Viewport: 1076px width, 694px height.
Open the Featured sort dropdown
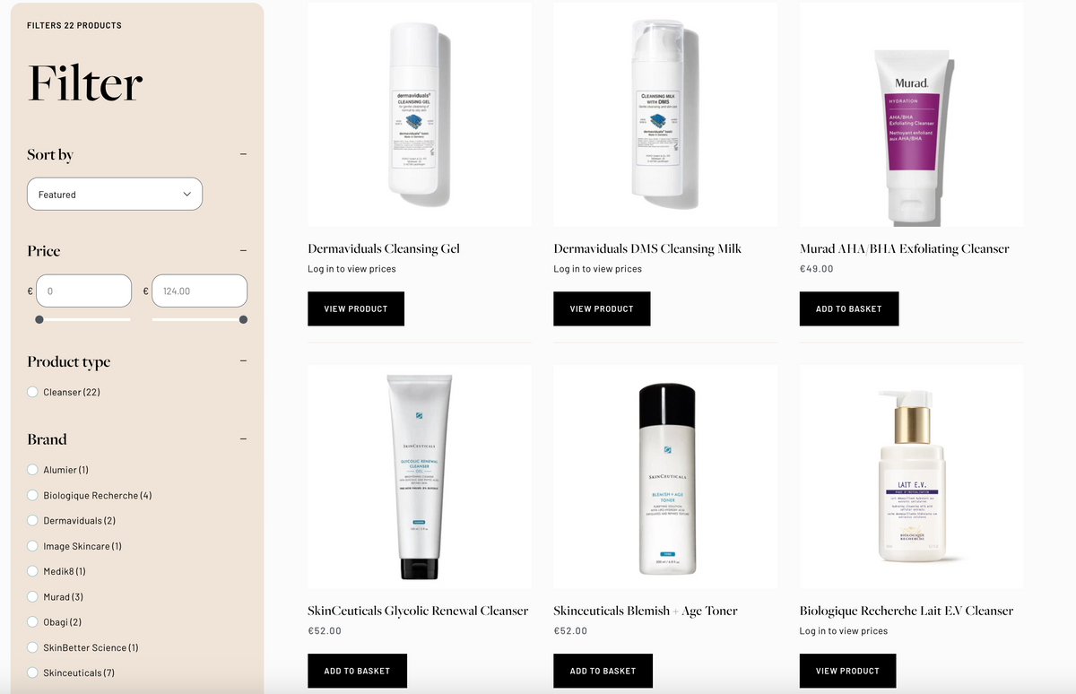coord(115,194)
